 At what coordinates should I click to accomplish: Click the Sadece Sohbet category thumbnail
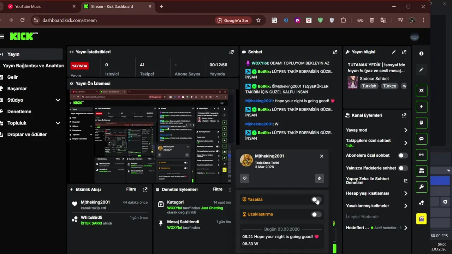(x=353, y=83)
